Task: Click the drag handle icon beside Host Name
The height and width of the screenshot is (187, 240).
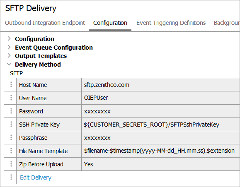Action: coord(11,84)
